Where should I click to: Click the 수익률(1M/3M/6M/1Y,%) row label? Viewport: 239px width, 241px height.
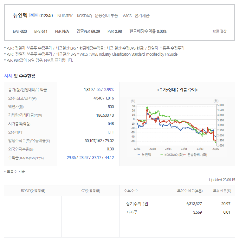click(26, 158)
